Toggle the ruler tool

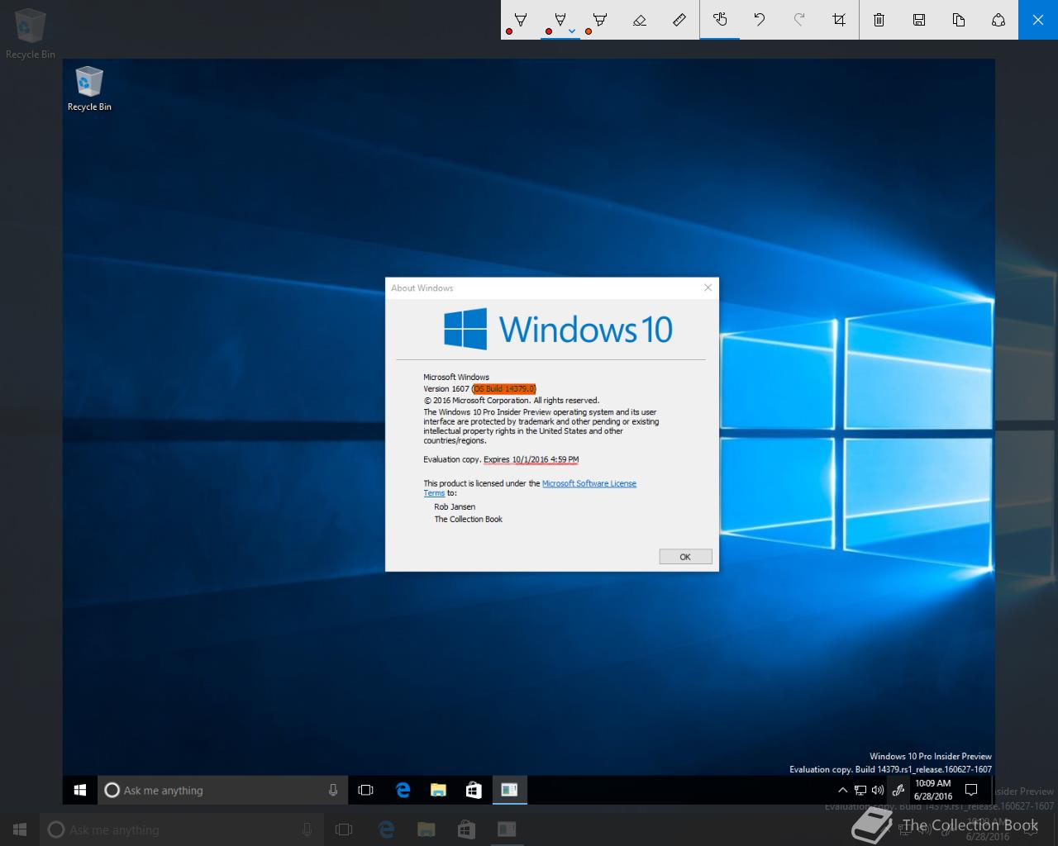[x=679, y=20]
